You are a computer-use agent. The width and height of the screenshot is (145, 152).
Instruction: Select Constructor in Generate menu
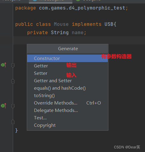coord(67,58)
